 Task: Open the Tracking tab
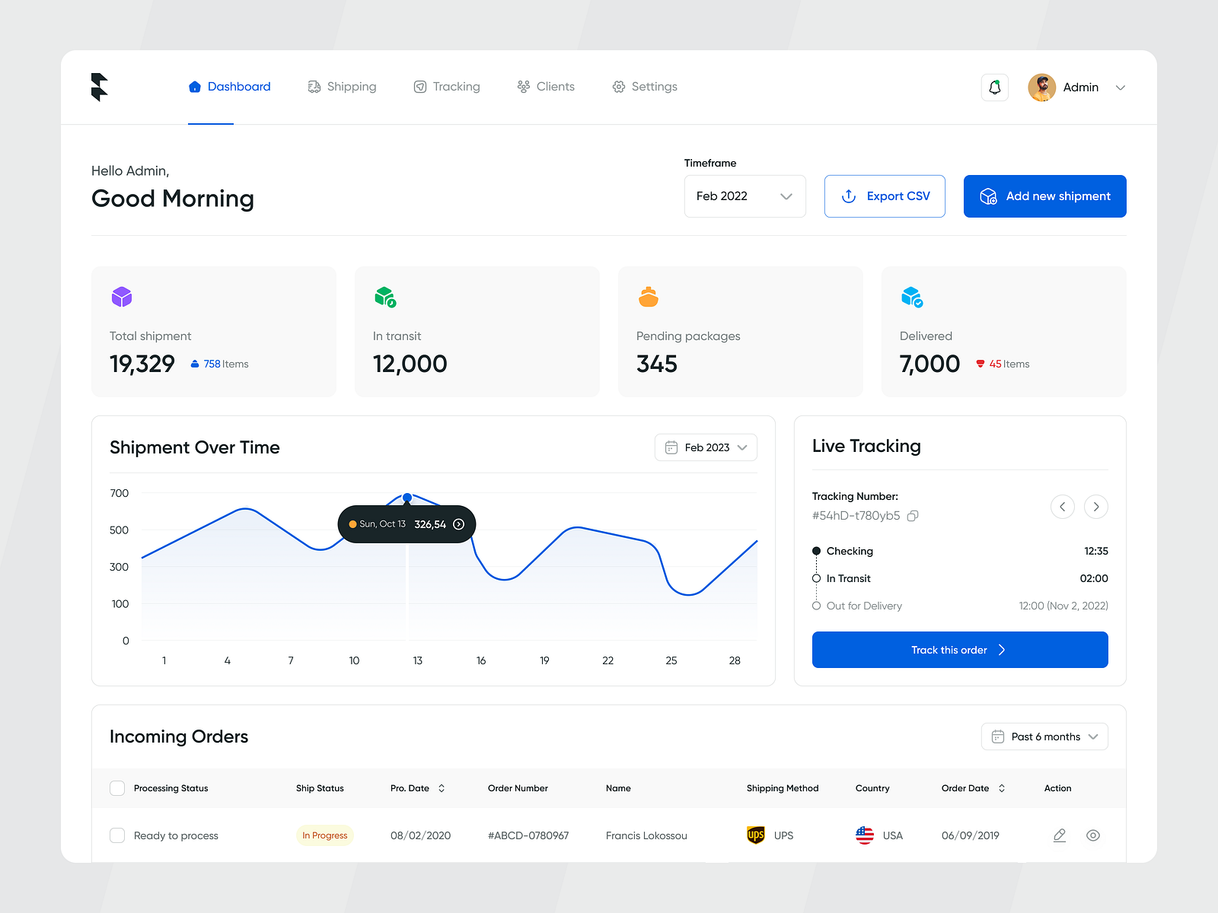pyautogui.click(x=447, y=87)
